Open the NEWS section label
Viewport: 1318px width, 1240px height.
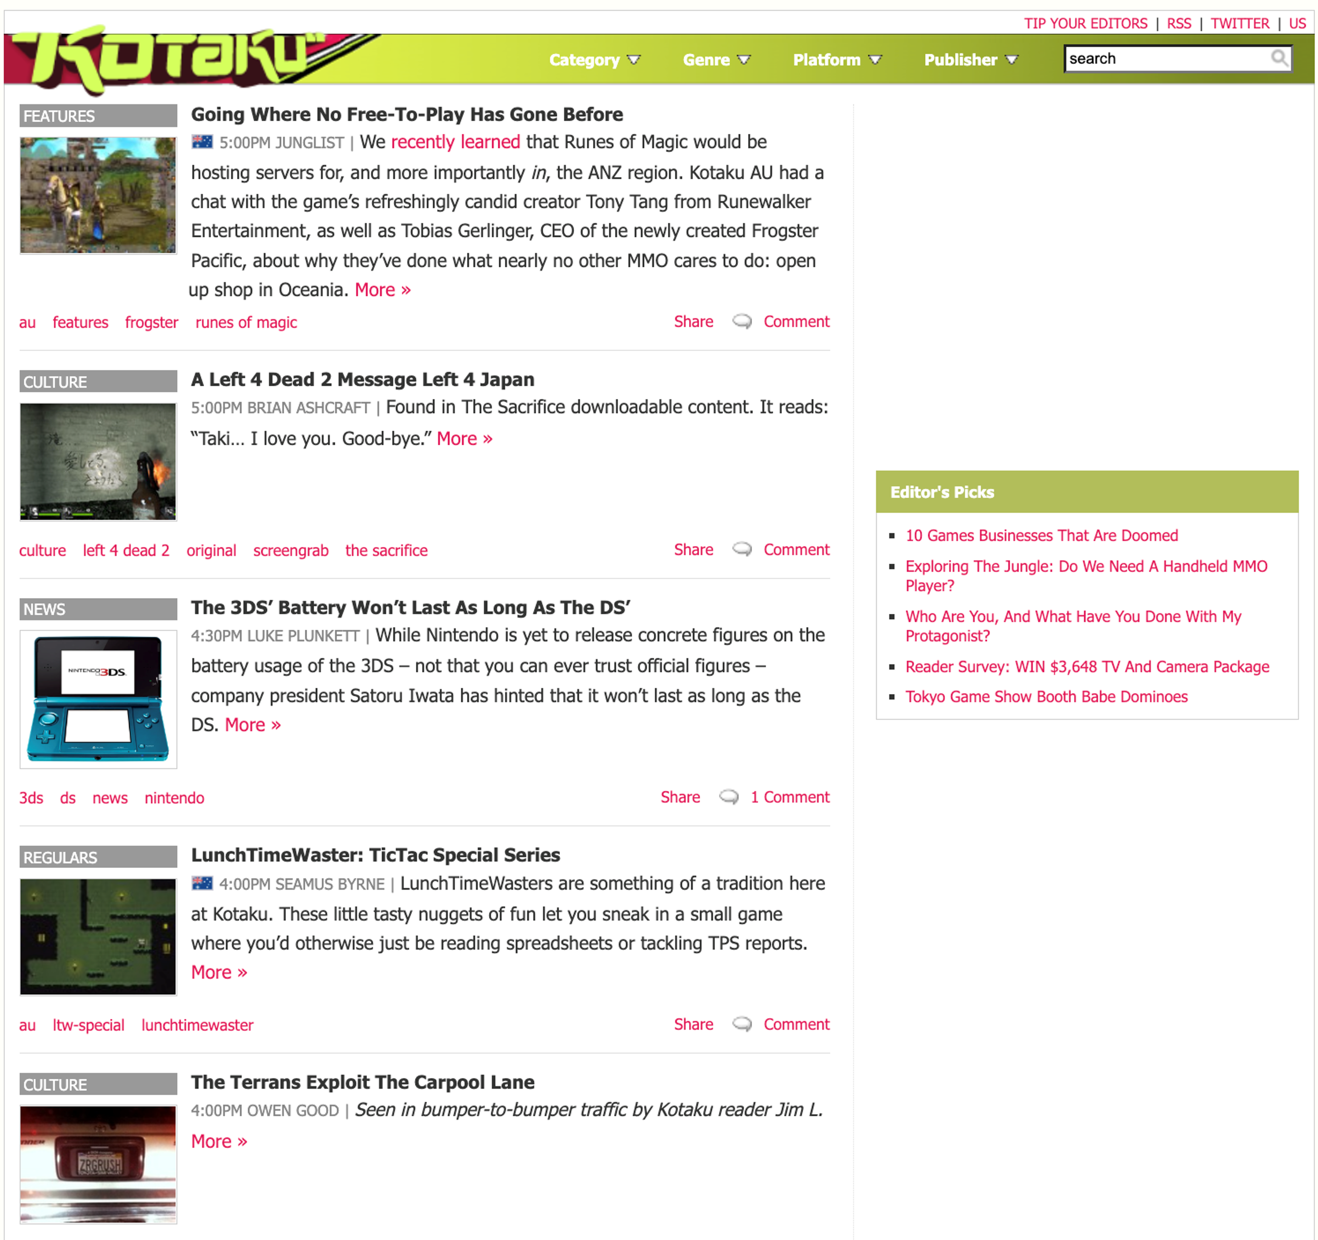click(x=98, y=609)
